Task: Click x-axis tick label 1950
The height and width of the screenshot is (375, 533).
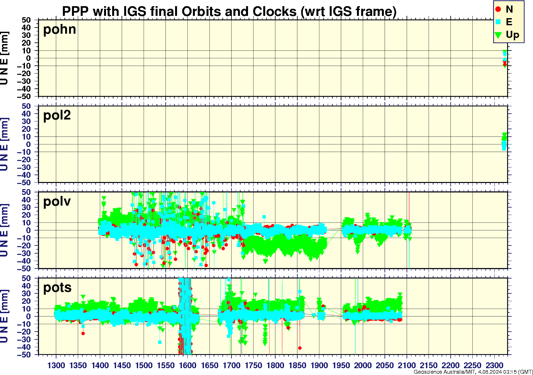Action: (341, 366)
